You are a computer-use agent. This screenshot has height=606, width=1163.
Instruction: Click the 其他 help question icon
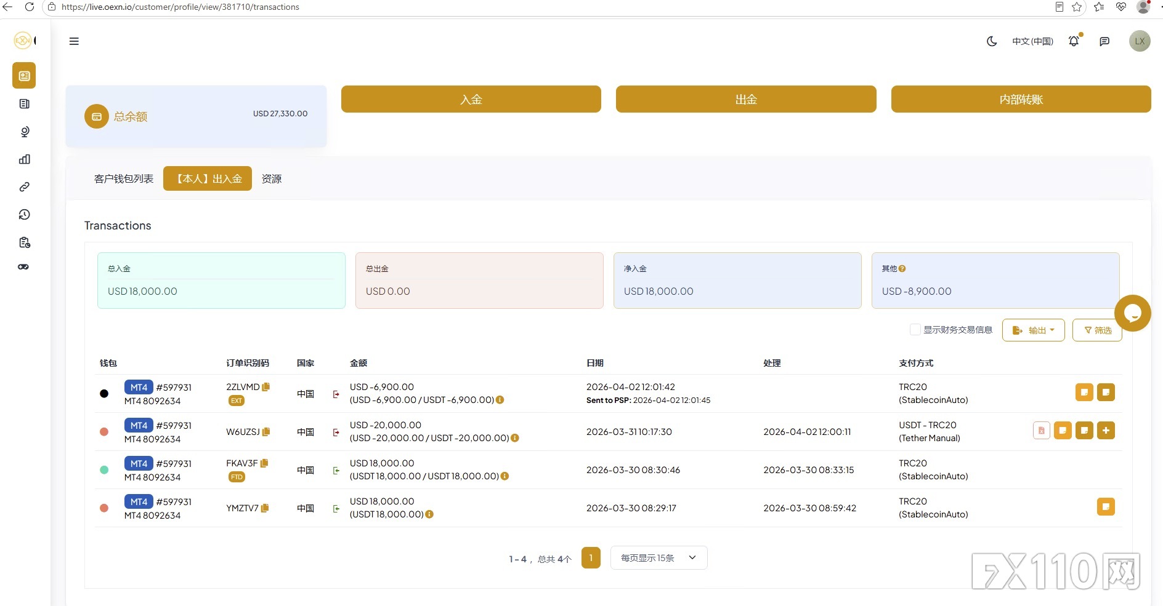(x=902, y=269)
